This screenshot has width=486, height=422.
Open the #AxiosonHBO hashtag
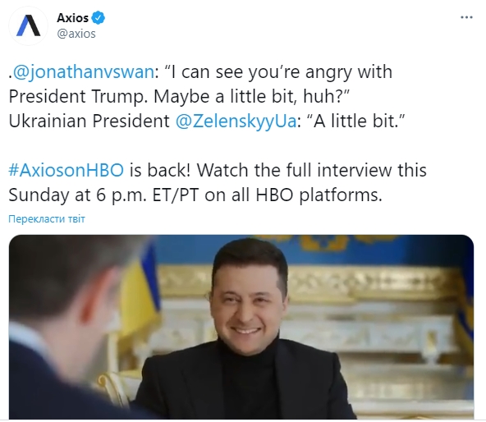coord(66,170)
